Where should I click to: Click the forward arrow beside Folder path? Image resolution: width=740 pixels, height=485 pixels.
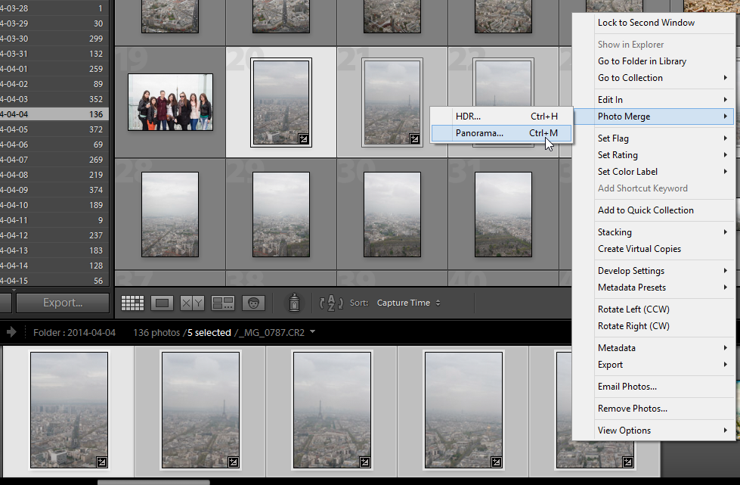click(x=11, y=332)
